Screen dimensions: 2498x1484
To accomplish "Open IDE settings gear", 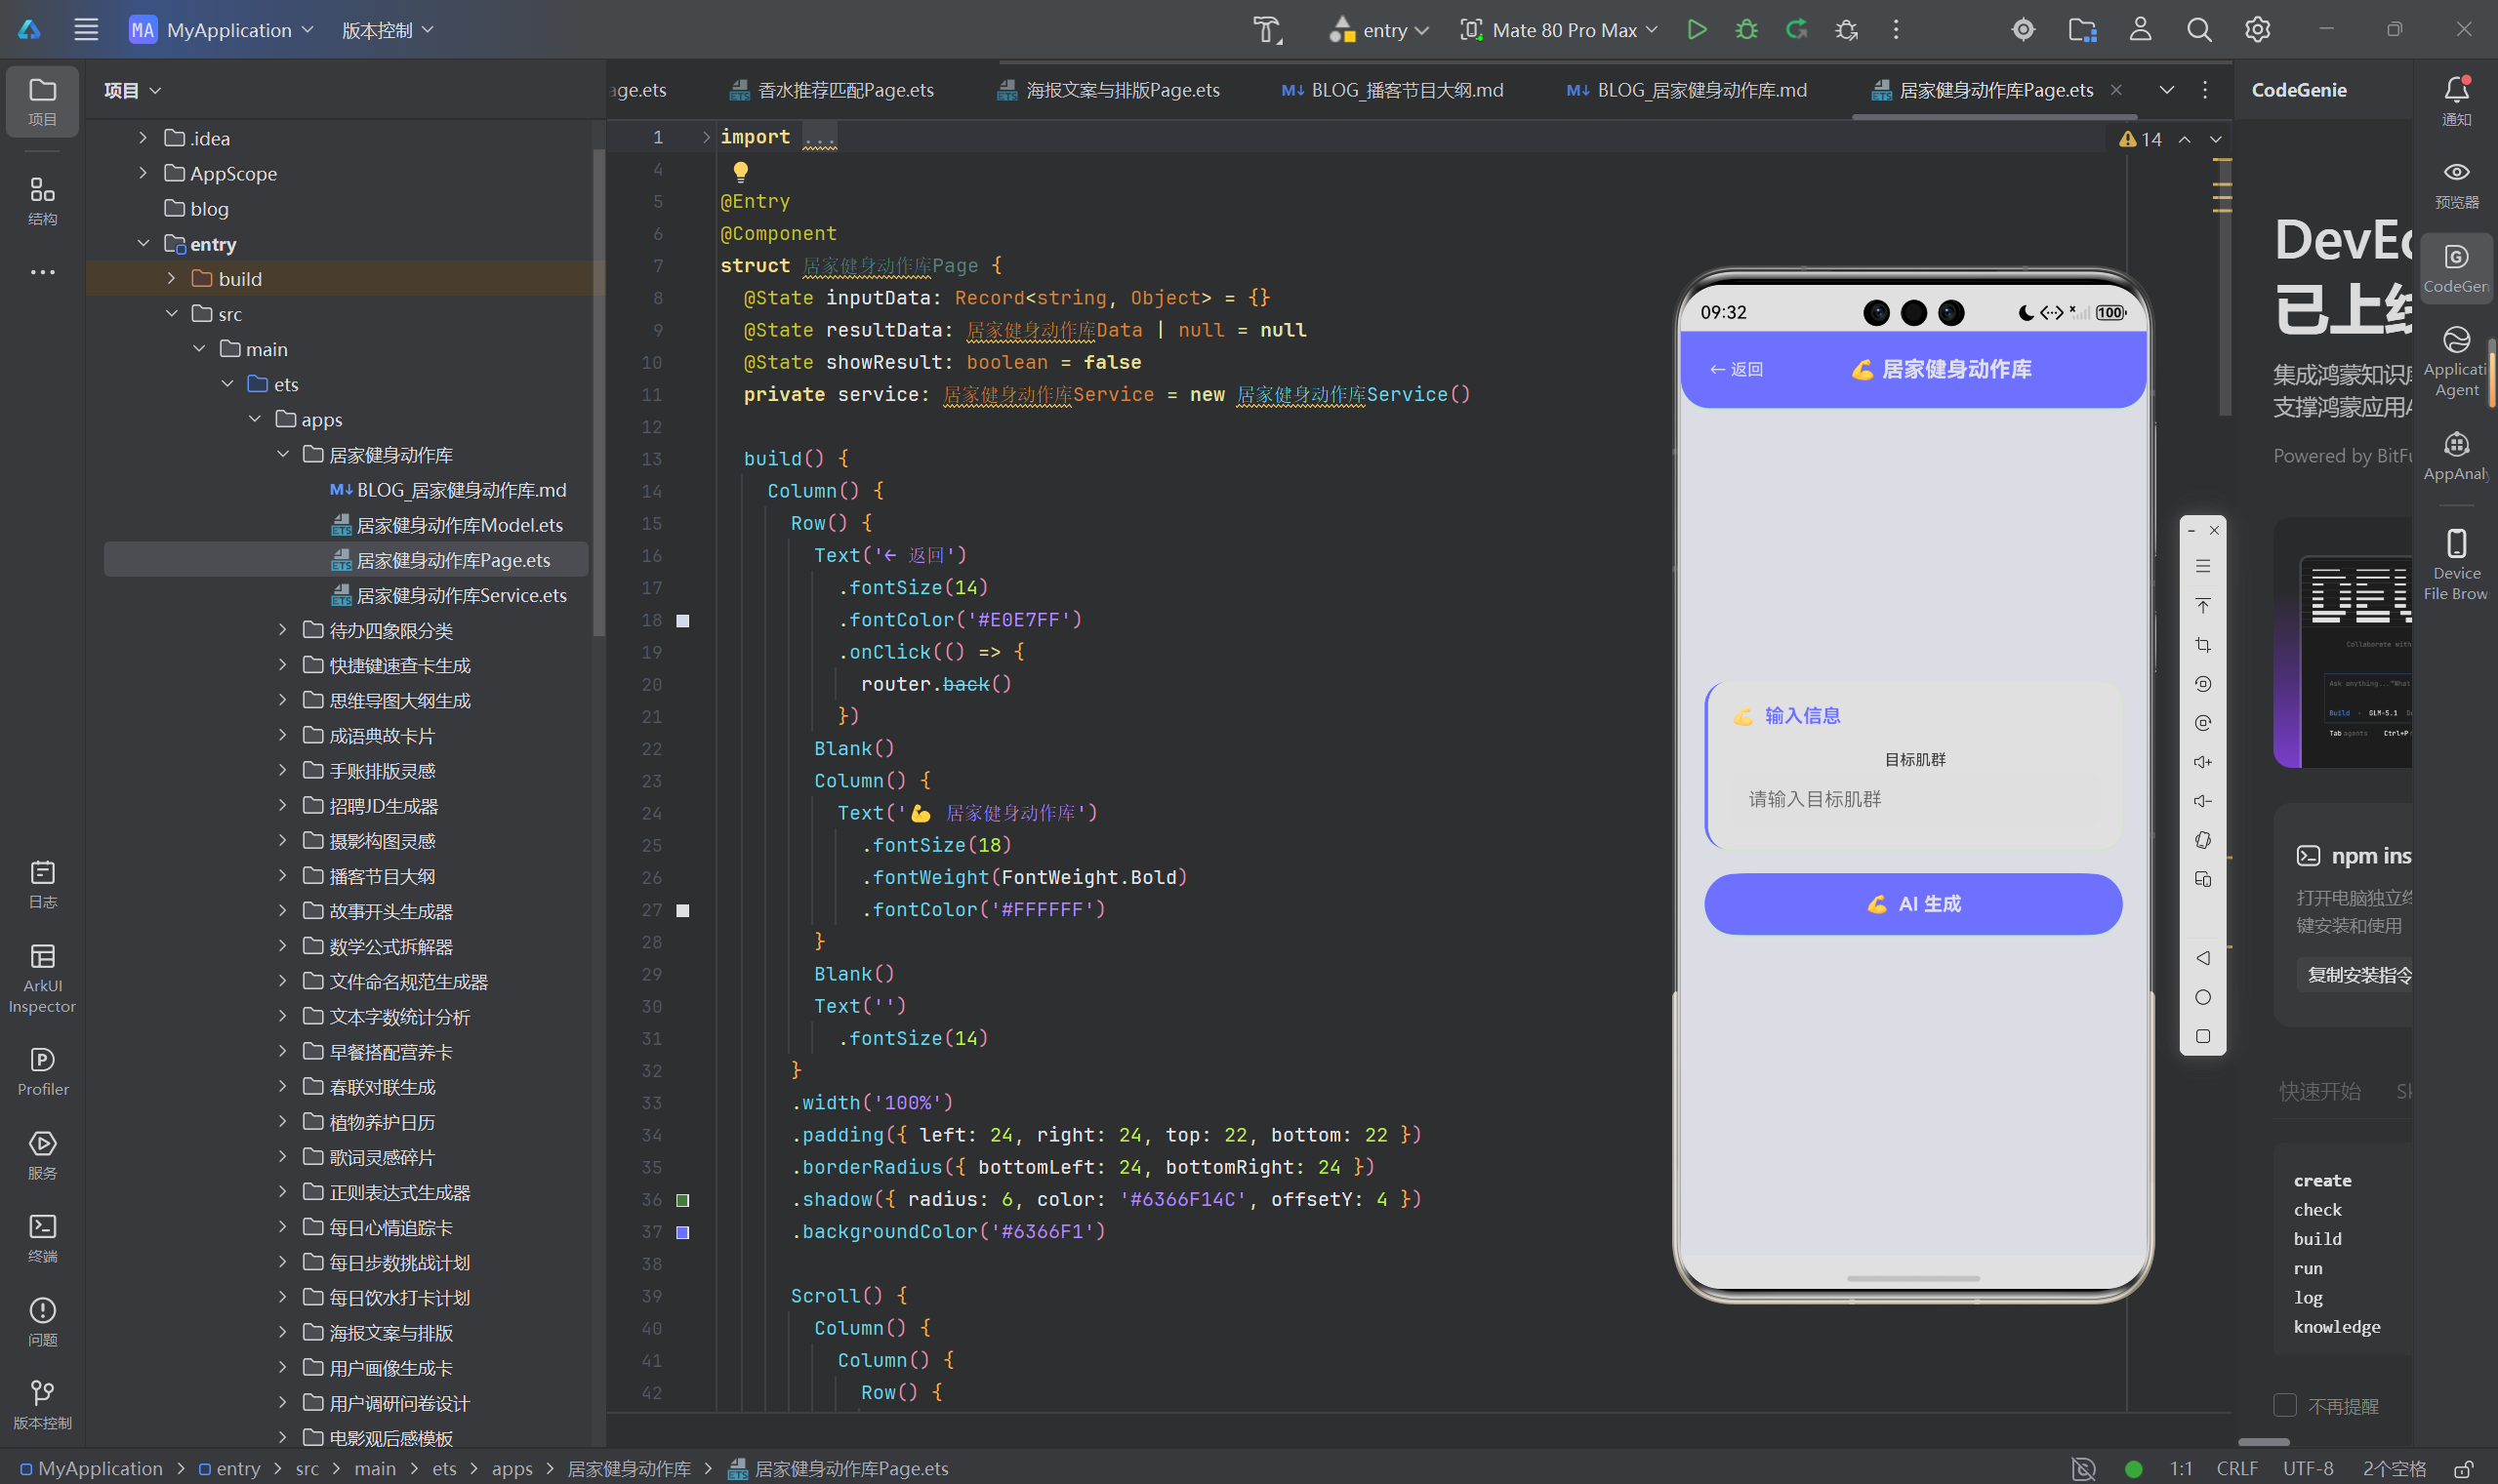I will [x=2257, y=30].
